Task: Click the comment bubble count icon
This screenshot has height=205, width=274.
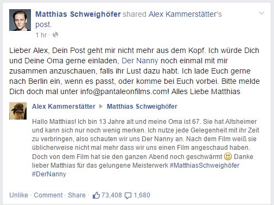Action: (x=128, y=196)
